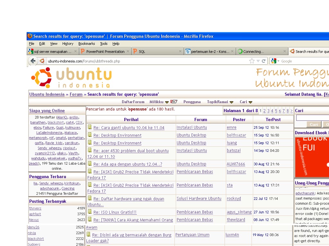This screenshot has width=329, height=246.
Task: Expand the Milikku dropdown menu
Action: [x=167, y=102]
